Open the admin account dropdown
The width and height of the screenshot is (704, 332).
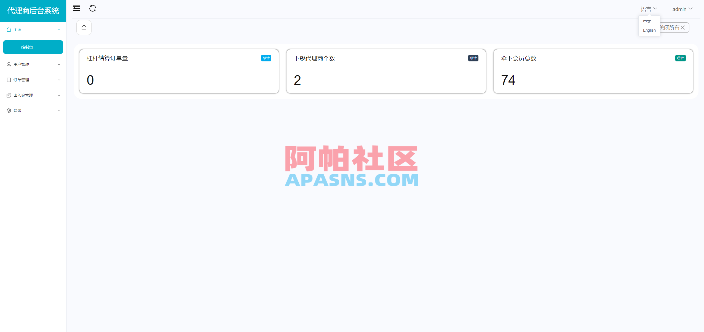(682, 9)
